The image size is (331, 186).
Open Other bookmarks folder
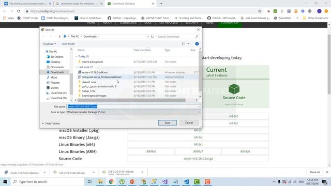coord(315,18)
